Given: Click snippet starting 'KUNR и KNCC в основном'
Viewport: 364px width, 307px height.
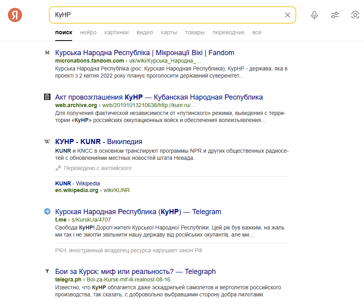Looking at the screenshot, I should pyautogui.click(x=172, y=154).
